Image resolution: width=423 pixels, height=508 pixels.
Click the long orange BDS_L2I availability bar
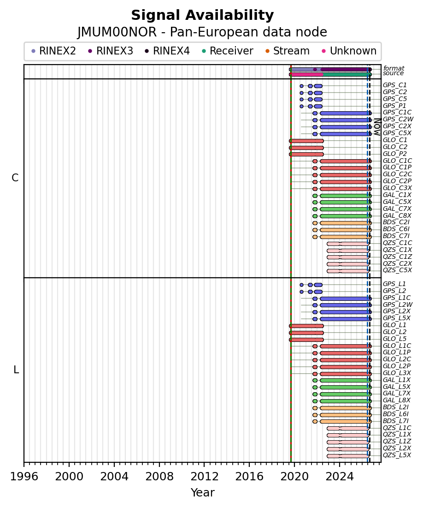[x=346, y=408]
